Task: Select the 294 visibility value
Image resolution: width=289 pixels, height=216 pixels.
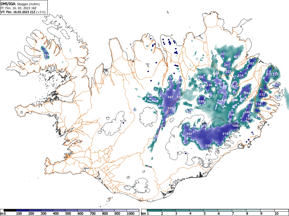Action: 247,93
